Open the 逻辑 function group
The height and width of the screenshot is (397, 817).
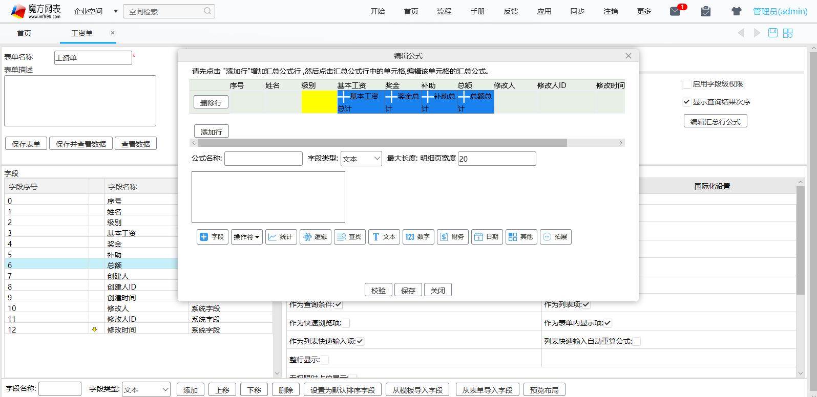[316, 237]
